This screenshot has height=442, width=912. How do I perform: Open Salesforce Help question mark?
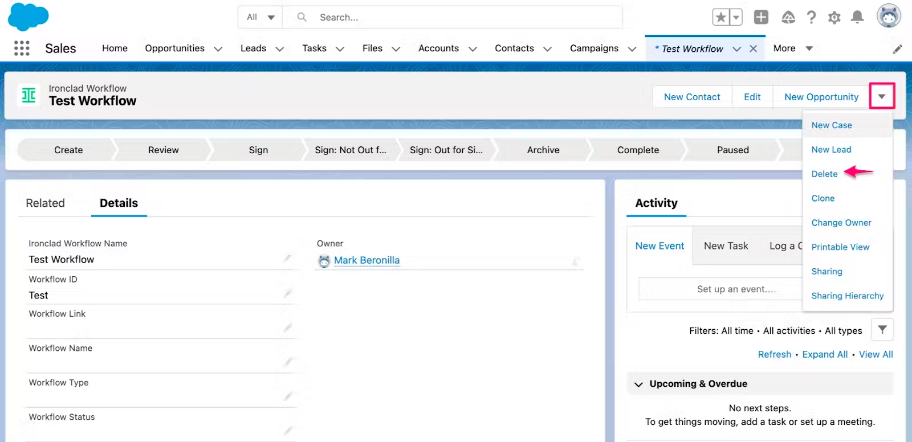[811, 18]
